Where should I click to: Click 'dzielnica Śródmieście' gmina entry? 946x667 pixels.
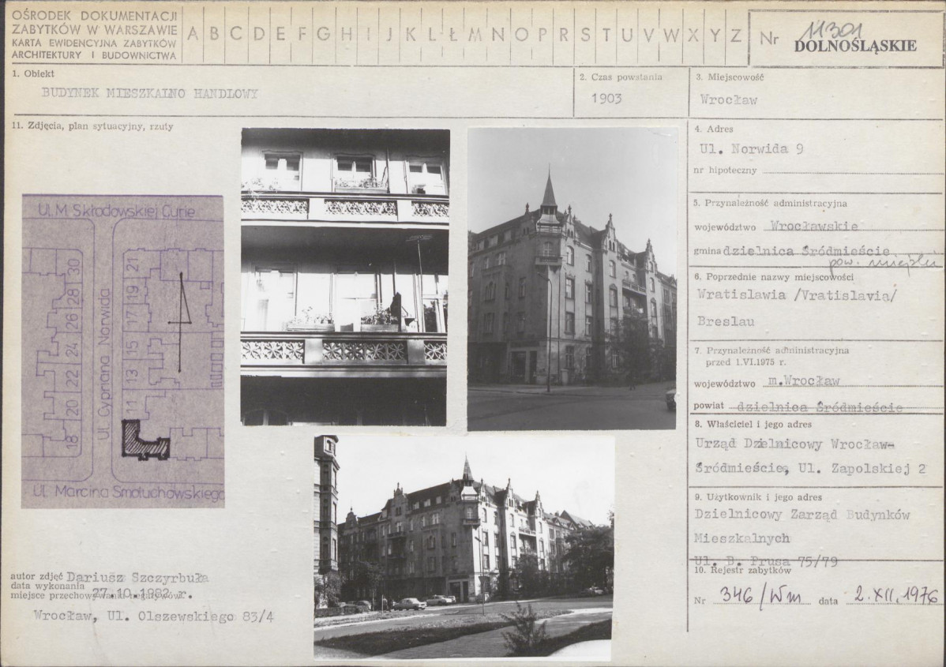(x=807, y=251)
